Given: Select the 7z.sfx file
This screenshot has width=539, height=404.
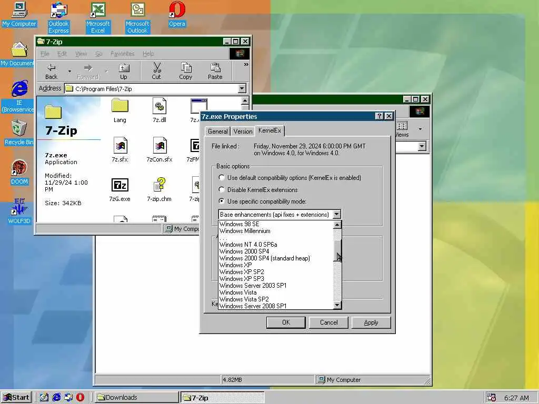Looking at the screenshot, I should click(119, 150).
